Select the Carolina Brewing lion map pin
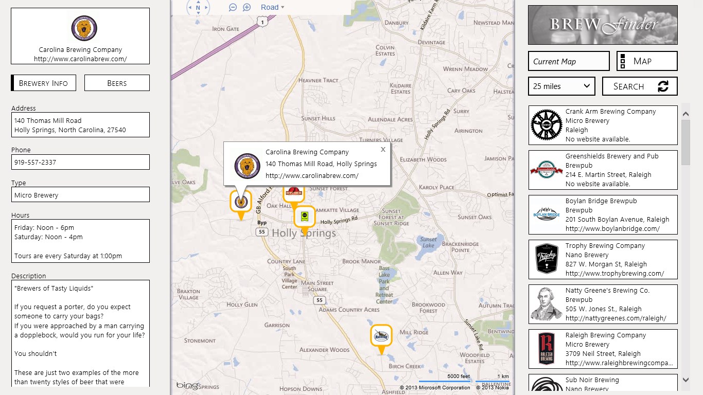This screenshot has height=395, width=703. click(240, 202)
